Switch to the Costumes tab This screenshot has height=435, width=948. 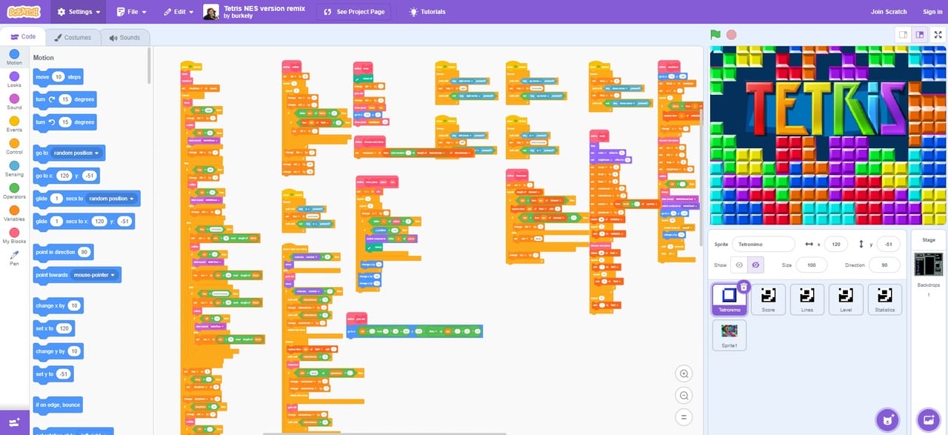[x=73, y=37]
